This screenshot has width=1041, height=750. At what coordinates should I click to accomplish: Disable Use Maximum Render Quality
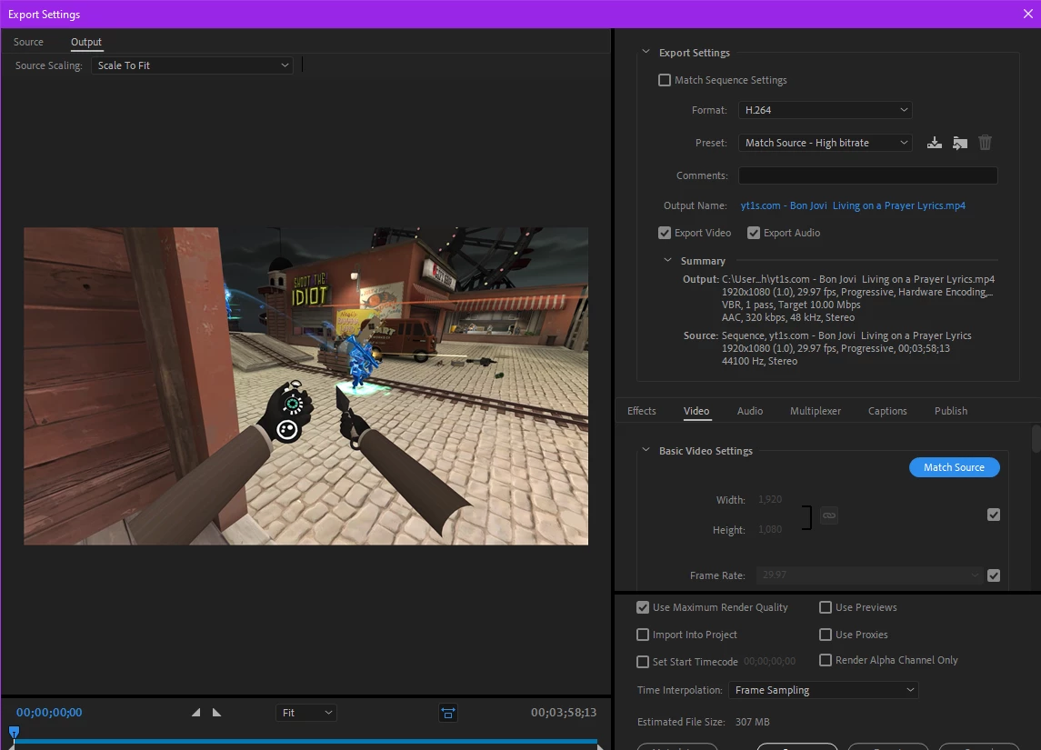tap(643, 607)
